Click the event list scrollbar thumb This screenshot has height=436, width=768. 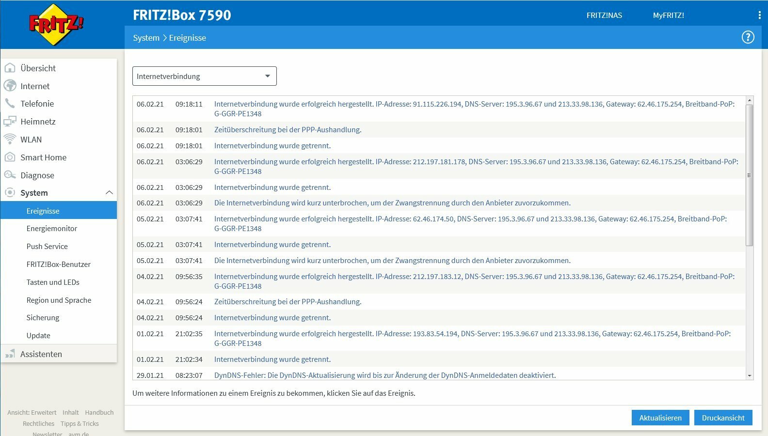[x=750, y=175]
